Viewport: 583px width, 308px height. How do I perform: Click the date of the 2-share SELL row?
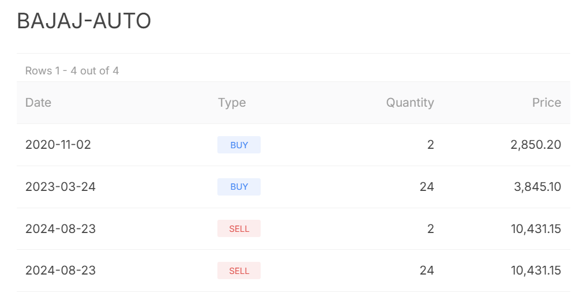click(x=61, y=229)
